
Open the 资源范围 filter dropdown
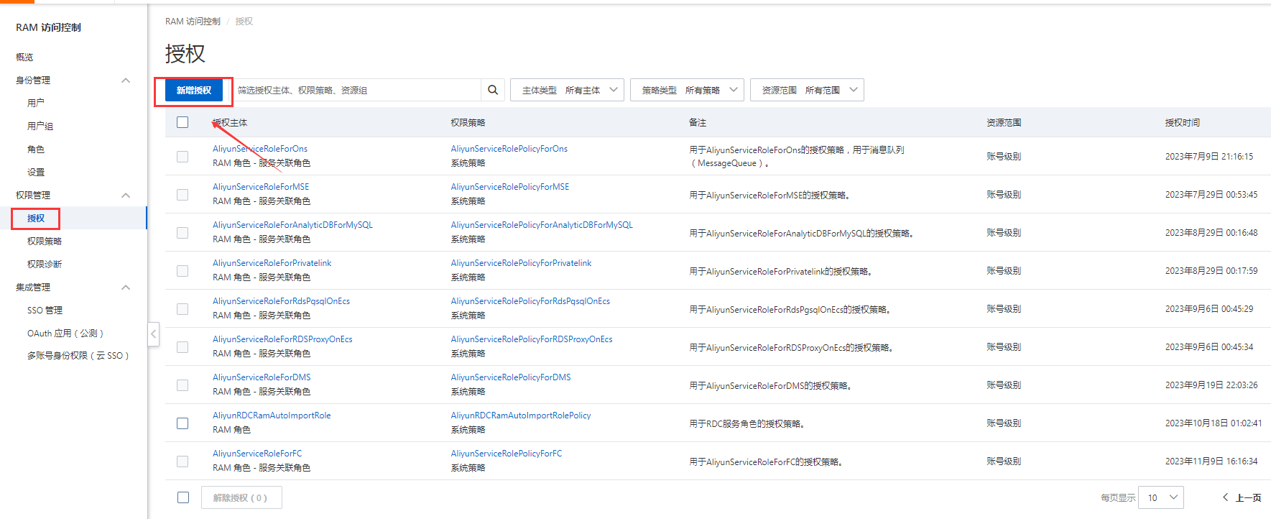(807, 90)
